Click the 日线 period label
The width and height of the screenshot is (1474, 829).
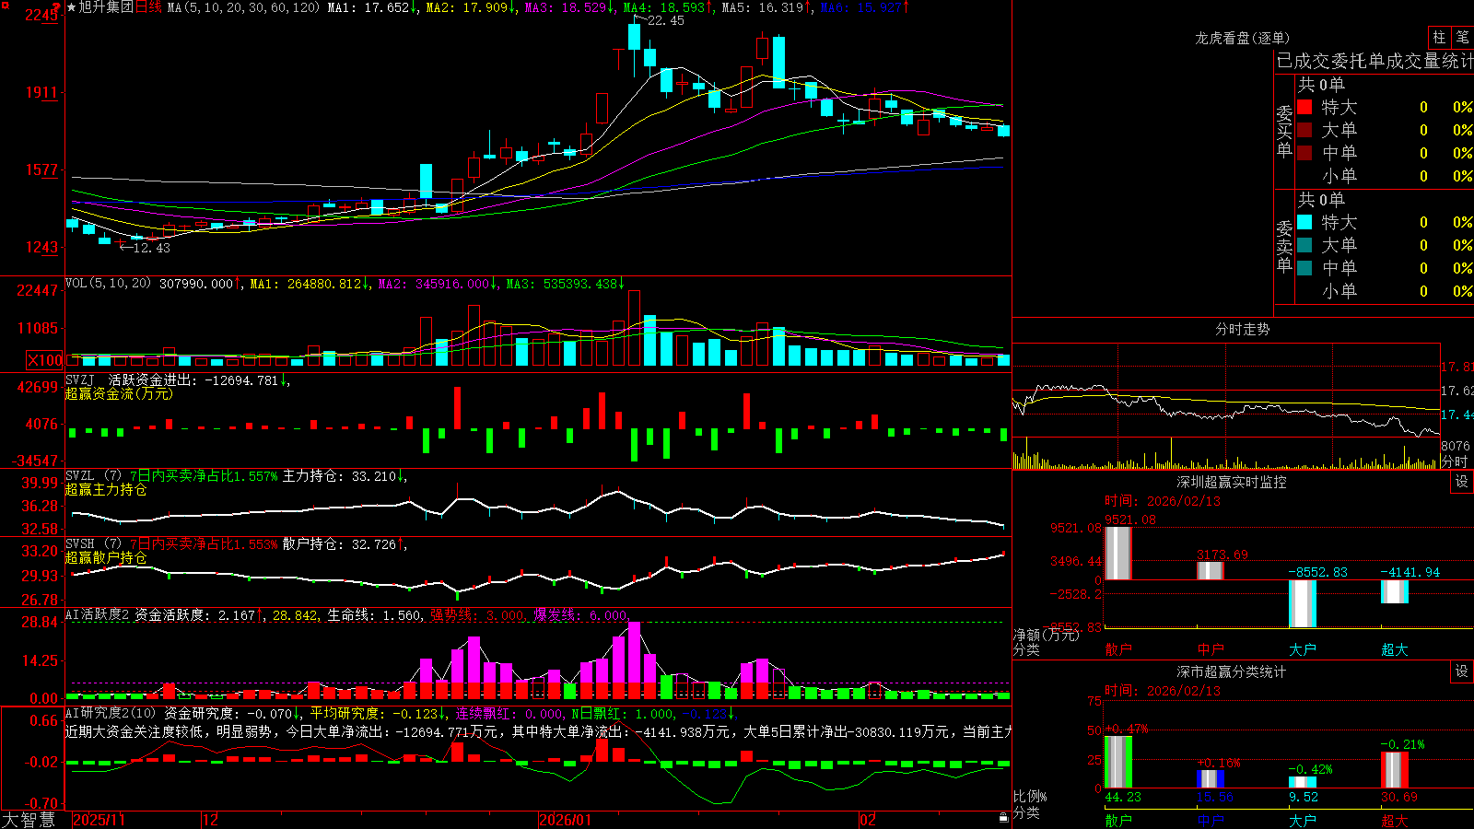click(x=148, y=7)
